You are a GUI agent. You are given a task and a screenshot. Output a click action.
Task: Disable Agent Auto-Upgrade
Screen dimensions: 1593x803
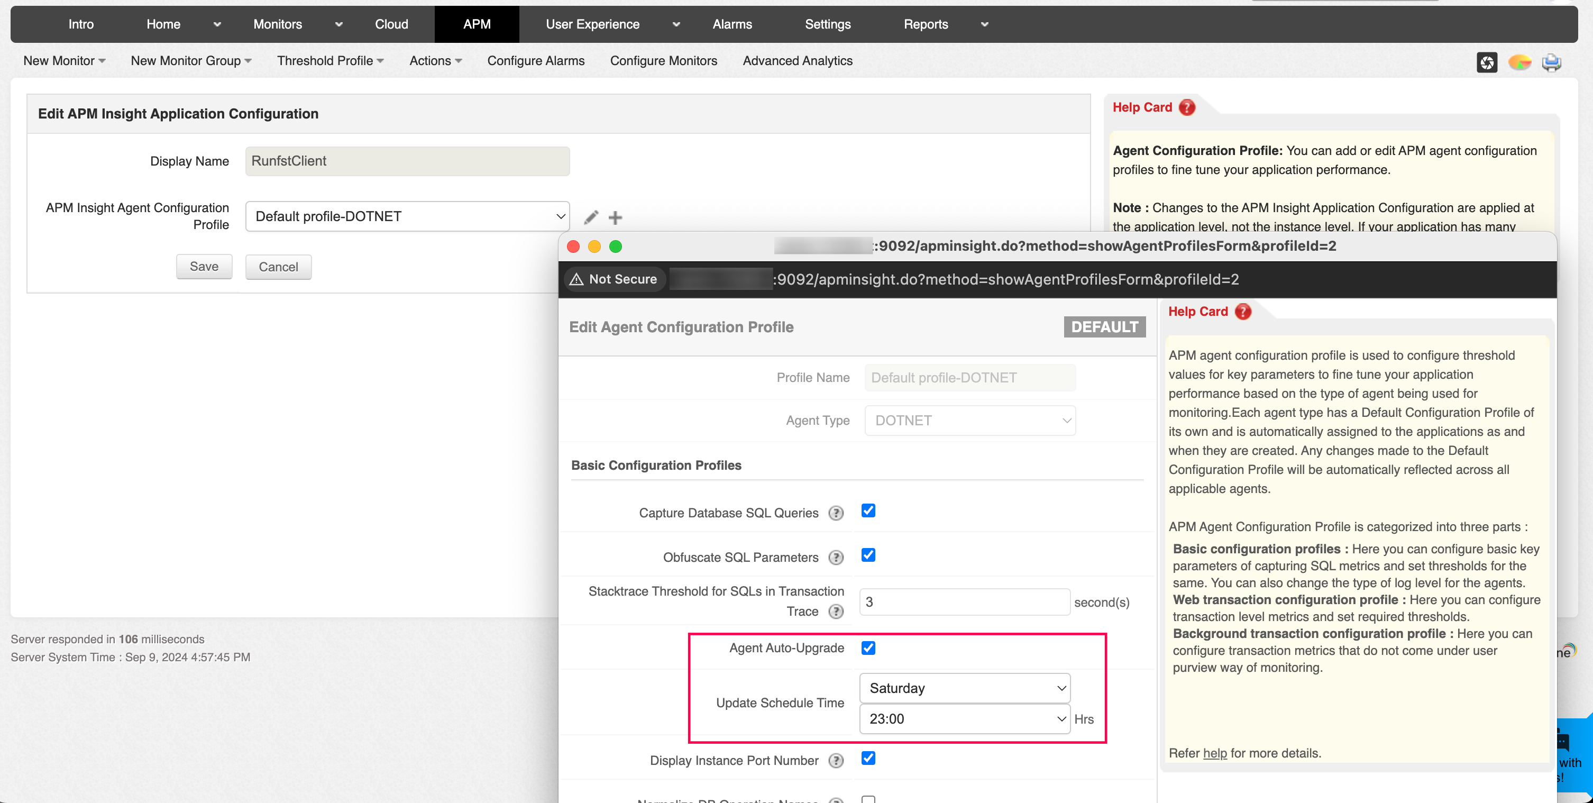pyautogui.click(x=868, y=647)
